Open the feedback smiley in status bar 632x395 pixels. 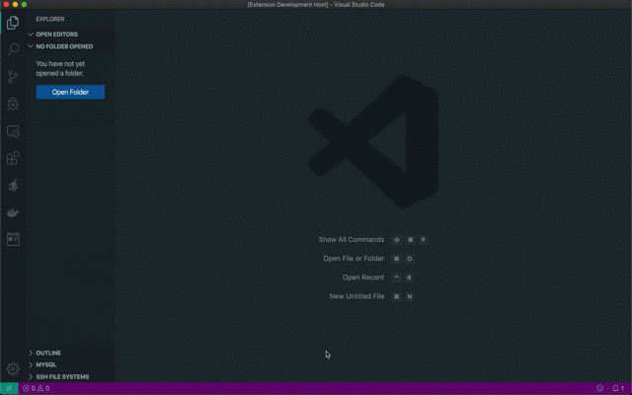coord(599,388)
